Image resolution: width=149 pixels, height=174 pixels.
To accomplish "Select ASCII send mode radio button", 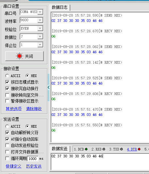I will 7,126.
